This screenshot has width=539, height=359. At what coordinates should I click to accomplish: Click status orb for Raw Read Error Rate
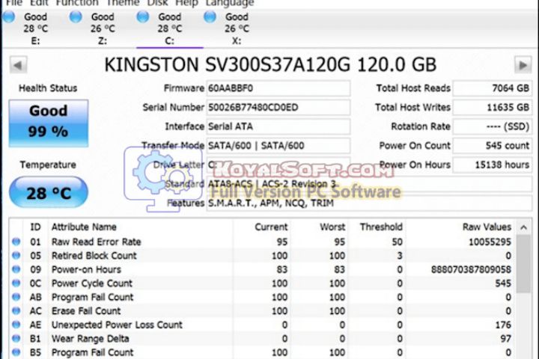(16, 242)
